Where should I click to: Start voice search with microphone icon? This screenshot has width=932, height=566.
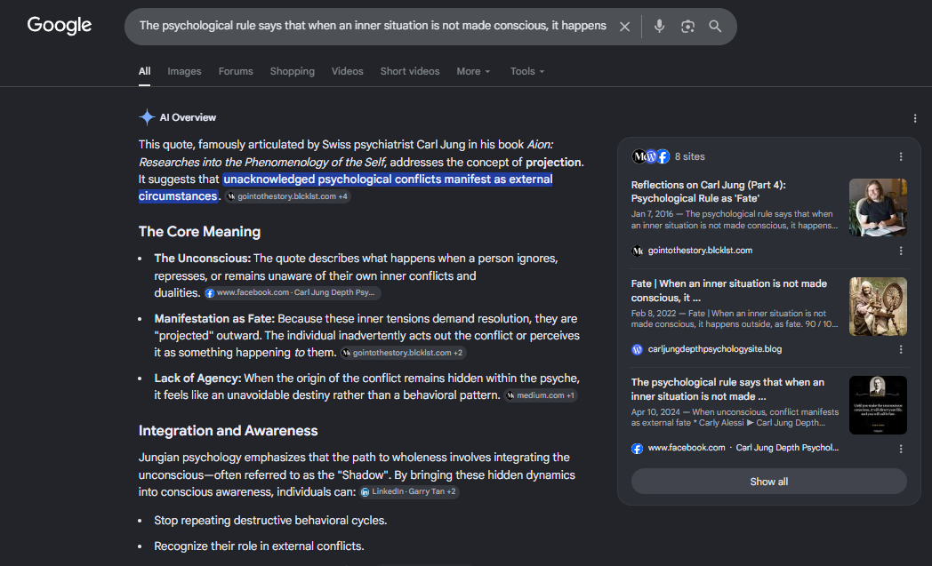(x=659, y=26)
